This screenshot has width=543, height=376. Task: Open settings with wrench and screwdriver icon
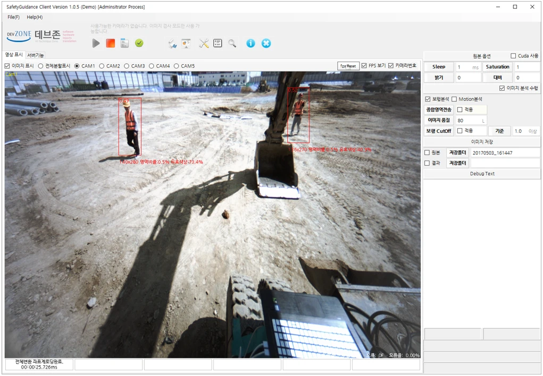204,44
